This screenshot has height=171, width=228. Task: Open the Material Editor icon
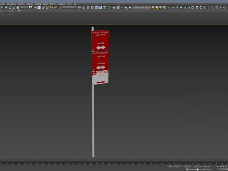(109, 8)
